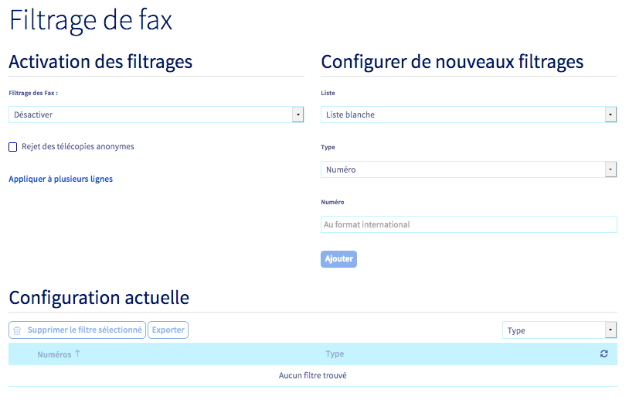The height and width of the screenshot is (400, 629).
Task: Click the trash icon in delete filter button
Action: click(17, 330)
